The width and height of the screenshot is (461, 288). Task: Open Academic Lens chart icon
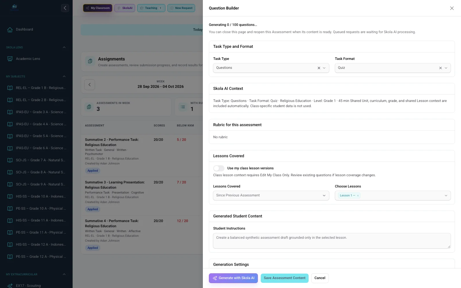pyautogui.click(x=10, y=59)
